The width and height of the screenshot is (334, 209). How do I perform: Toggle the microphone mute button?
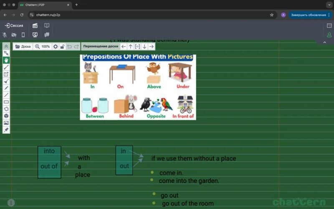click(5, 35)
